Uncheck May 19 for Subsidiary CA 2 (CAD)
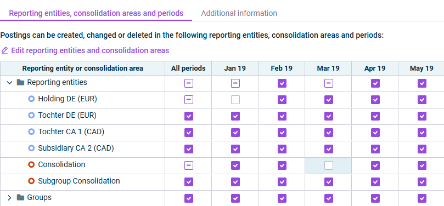The width and height of the screenshot is (444, 206). (422, 149)
